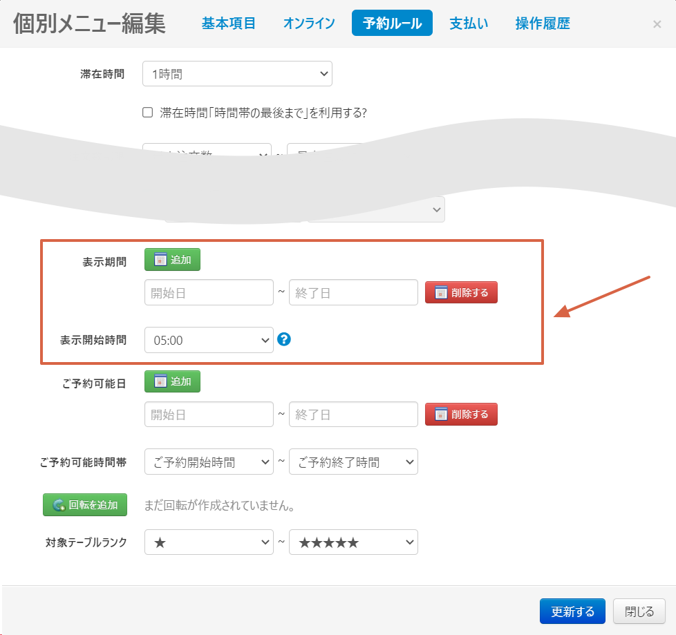This screenshot has height=635, width=676.
Task: Expand the 表示開始時間 05:00 dropdown
Action: pyautogui.click(x=209, y=340)
